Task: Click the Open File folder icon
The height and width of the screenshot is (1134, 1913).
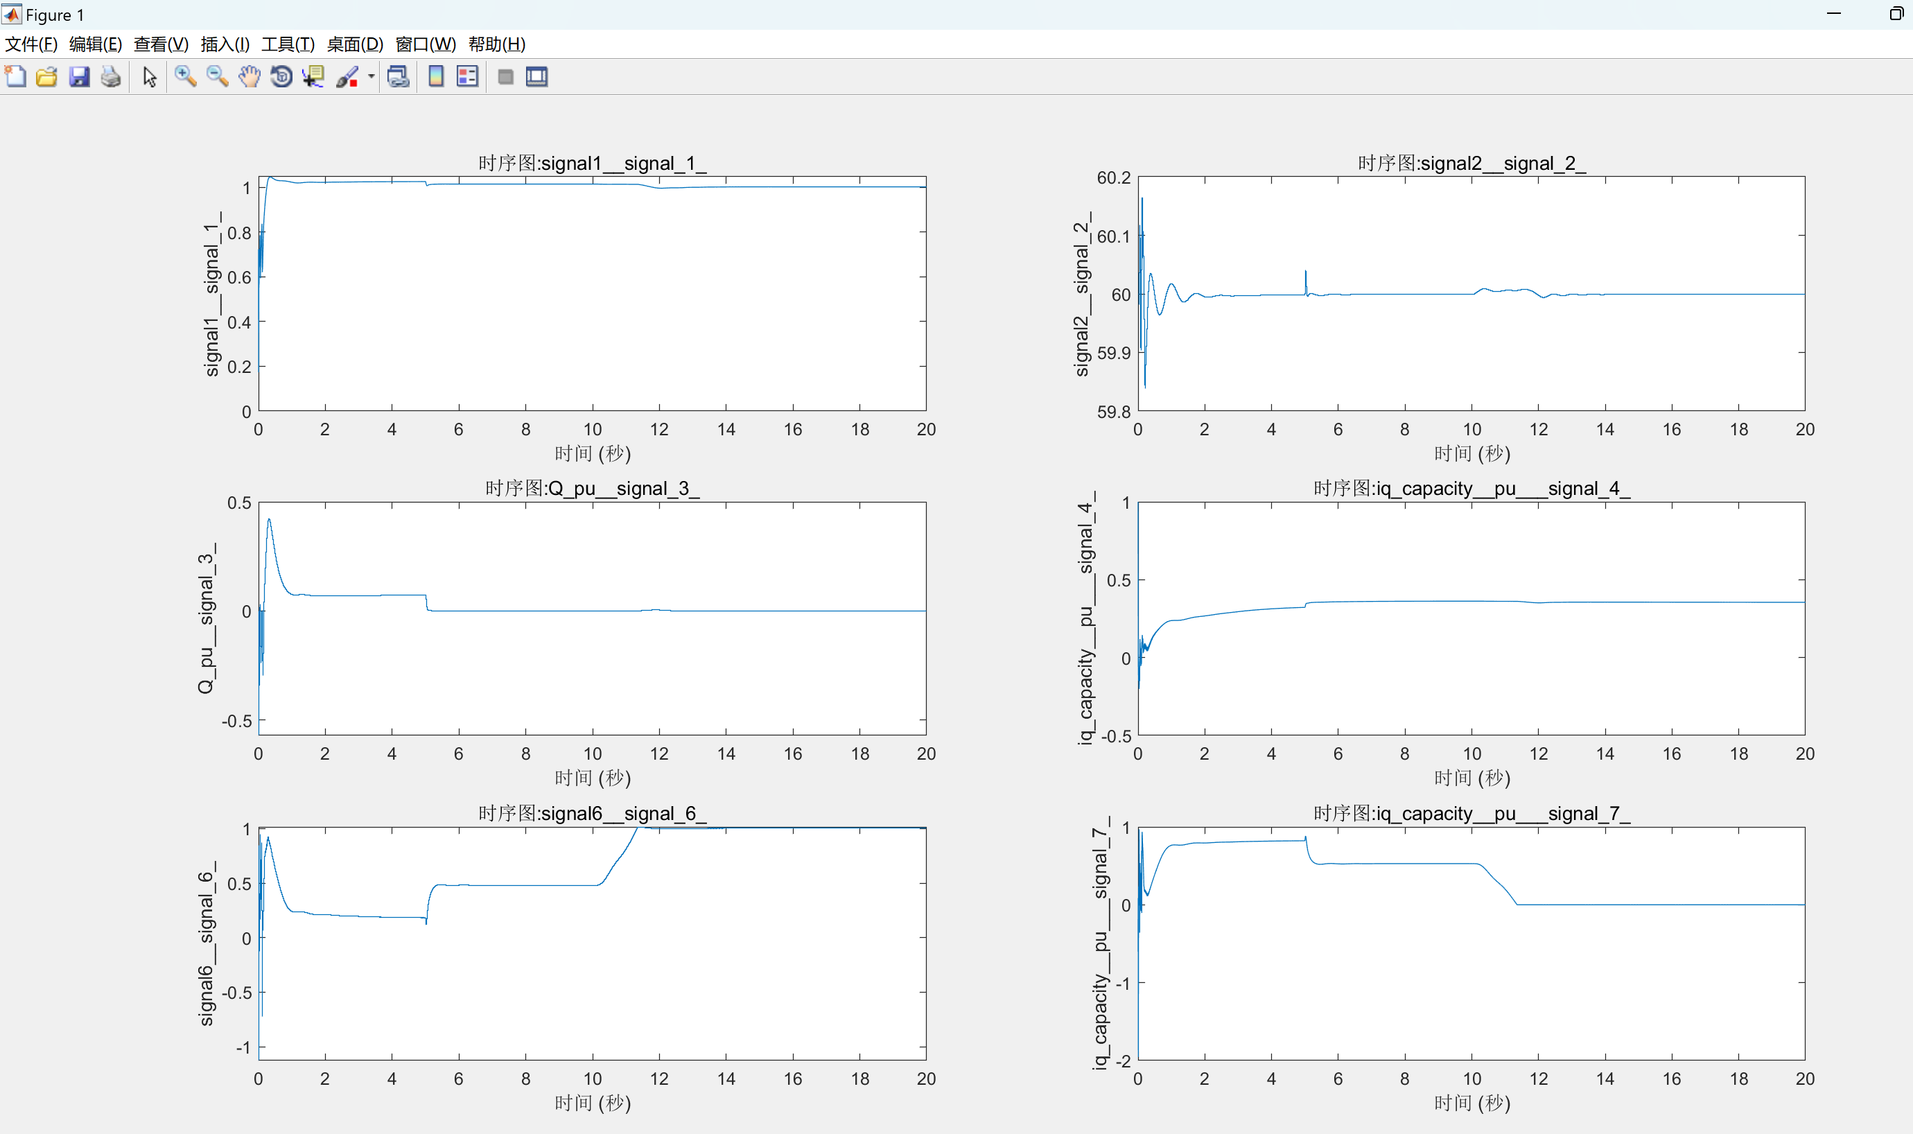Action: tap(46, 76)
